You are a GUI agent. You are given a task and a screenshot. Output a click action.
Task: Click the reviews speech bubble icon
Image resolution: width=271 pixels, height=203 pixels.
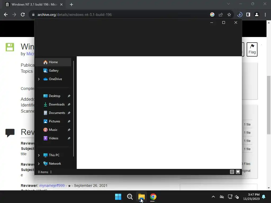(x=10, y=133)
